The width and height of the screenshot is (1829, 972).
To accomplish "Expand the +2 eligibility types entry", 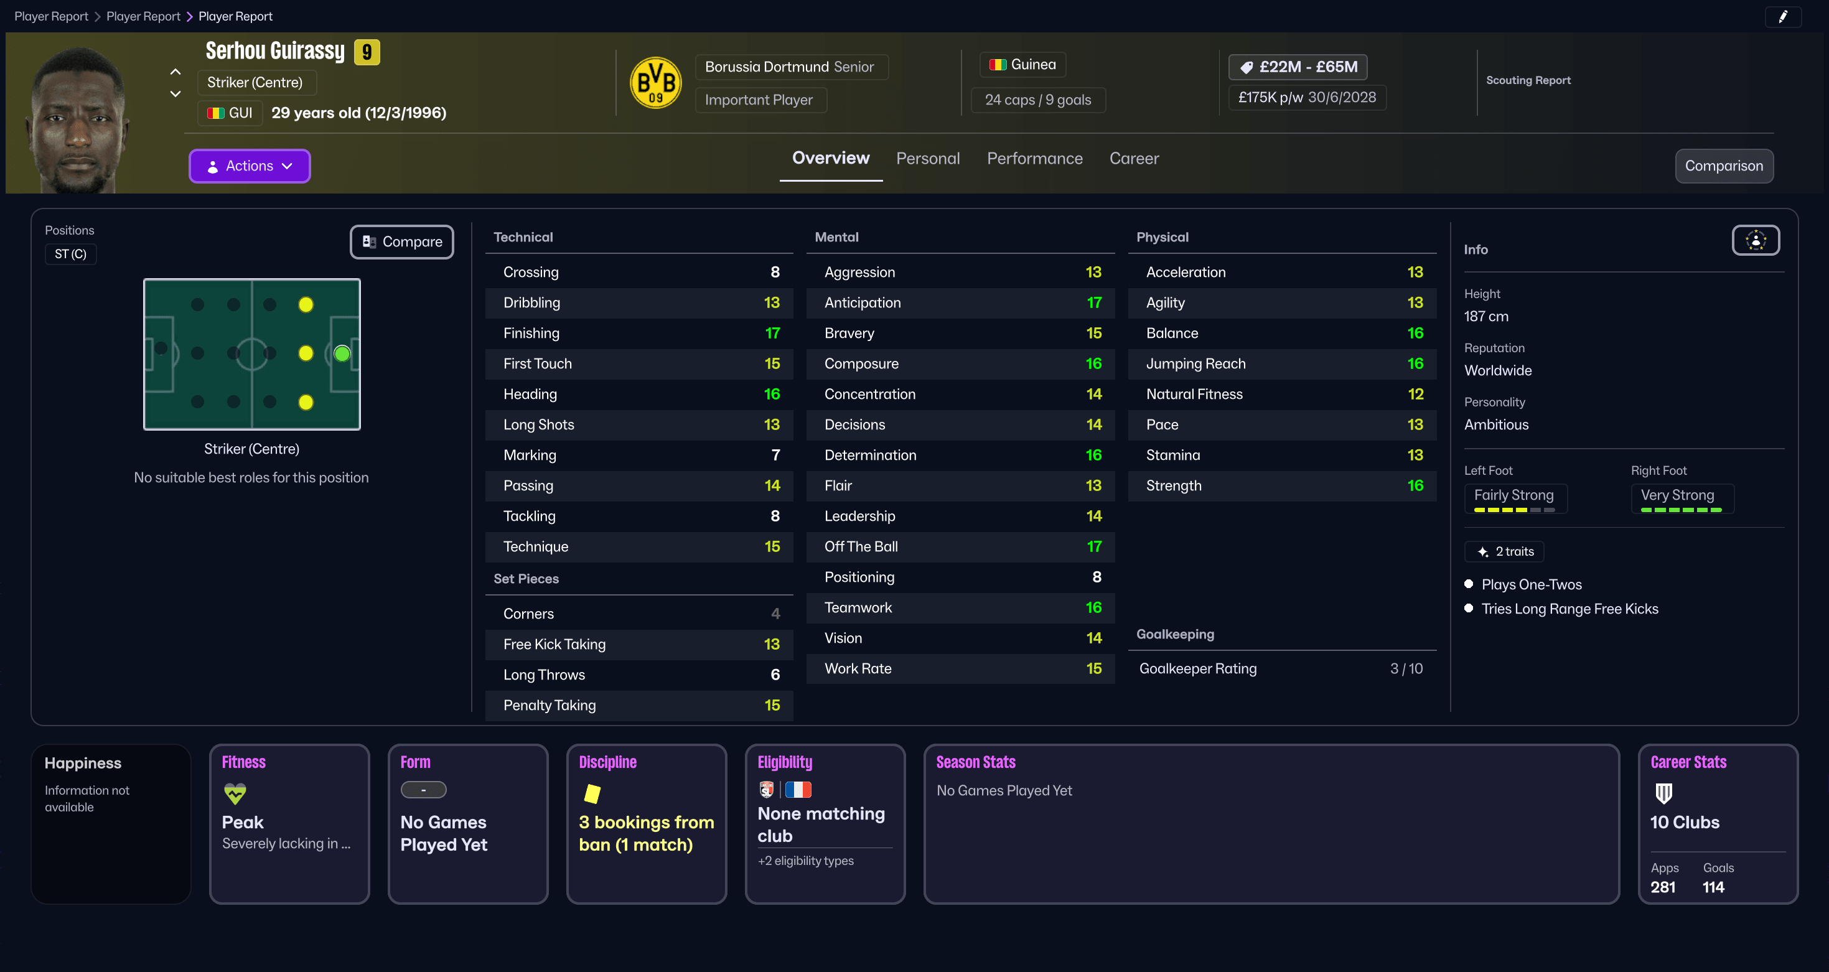I will (x=806, y=861).
